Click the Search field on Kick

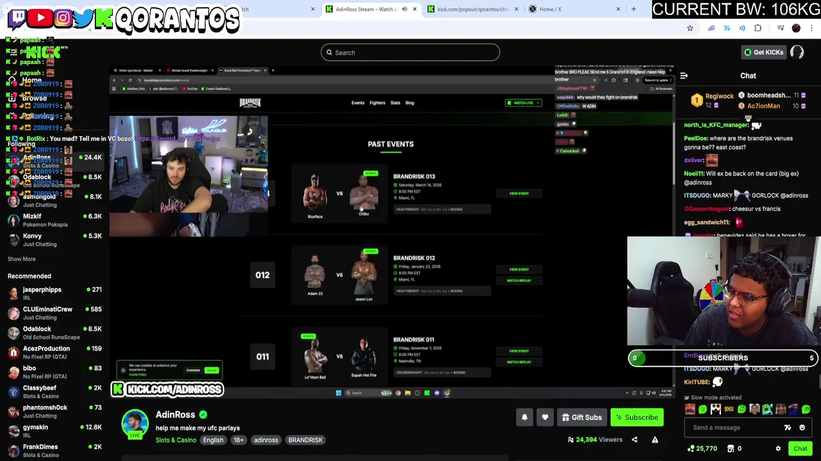410,53
